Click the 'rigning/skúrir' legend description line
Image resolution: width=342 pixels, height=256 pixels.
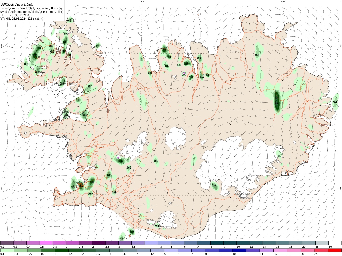(31, 8)
